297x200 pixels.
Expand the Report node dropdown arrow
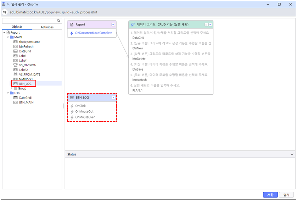click(x=113, y=24)
